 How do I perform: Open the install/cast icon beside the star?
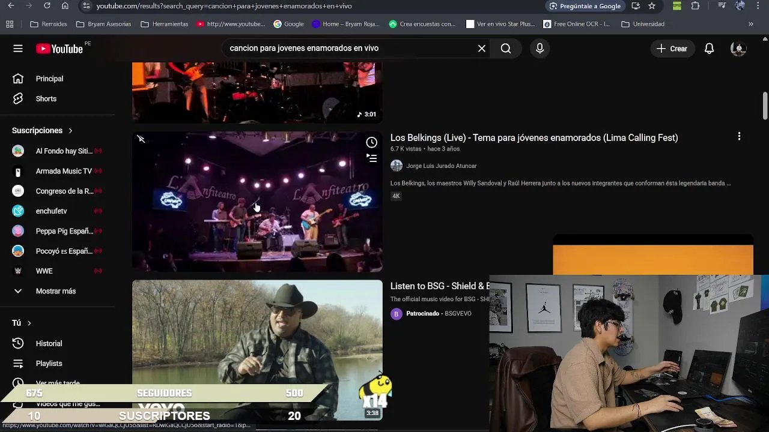636,6
